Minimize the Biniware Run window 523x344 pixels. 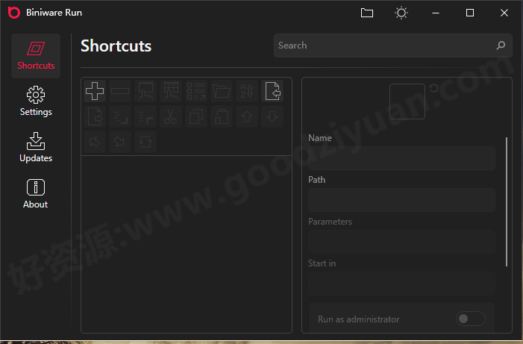click(436, 13)
